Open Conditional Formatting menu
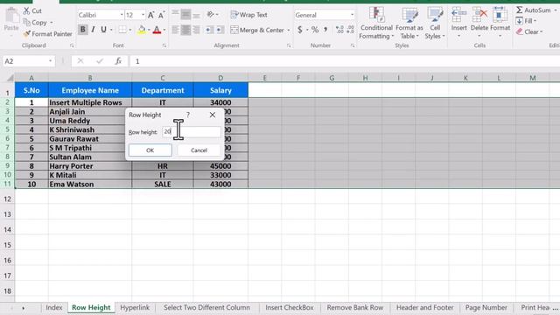This screenshot has width=560, height=315. click(x=376, y=23)
